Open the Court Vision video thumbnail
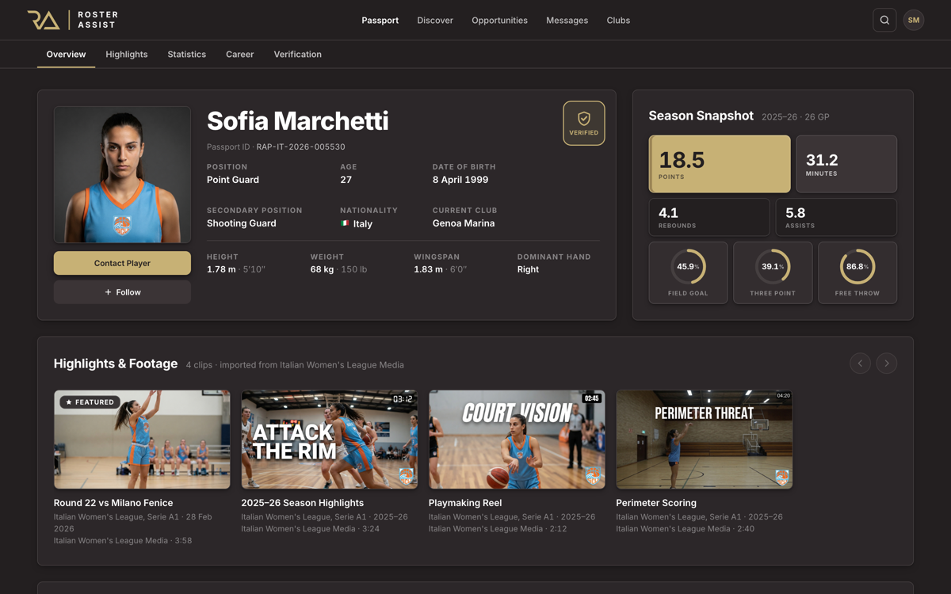Image resolution: width=951 pixels, height=594 pixels. [x=517, y=439]
